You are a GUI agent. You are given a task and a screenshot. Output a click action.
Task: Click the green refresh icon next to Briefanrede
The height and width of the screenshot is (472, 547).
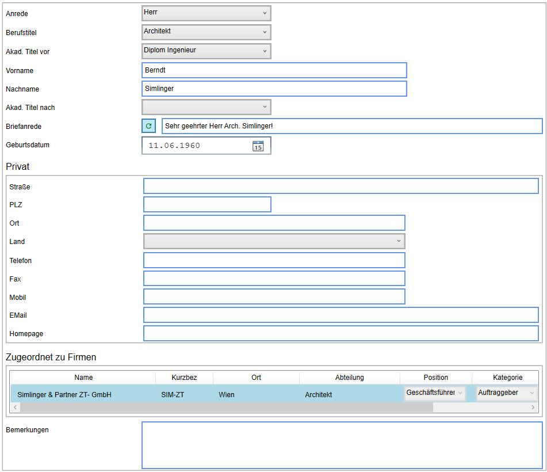coord(148,126)
